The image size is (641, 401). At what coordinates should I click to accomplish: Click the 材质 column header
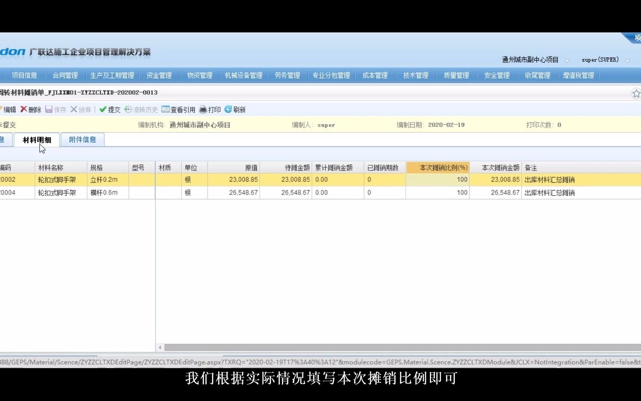168,168
